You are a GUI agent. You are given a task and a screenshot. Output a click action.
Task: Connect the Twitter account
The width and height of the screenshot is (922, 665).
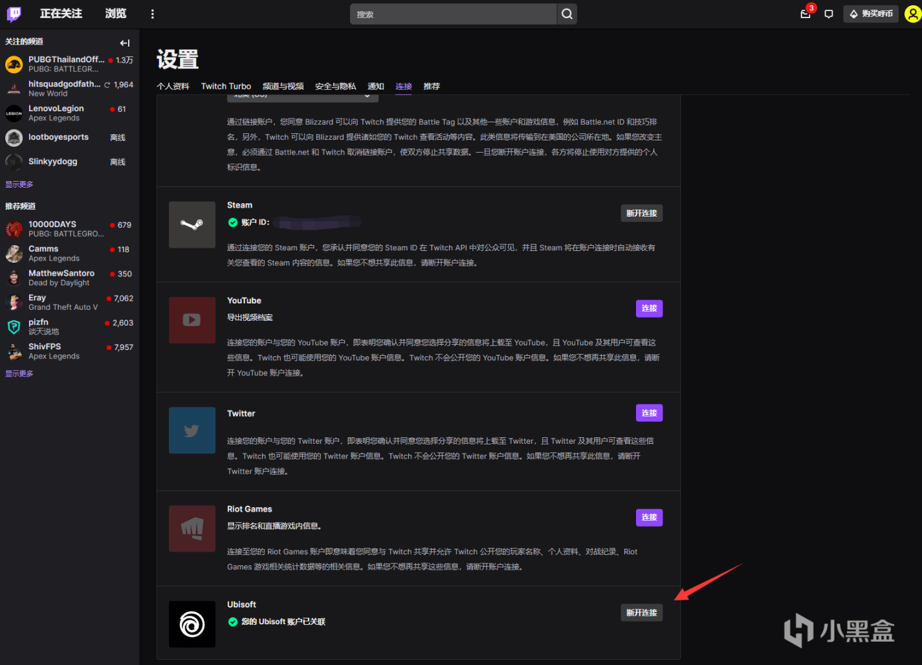coord(649,413)
